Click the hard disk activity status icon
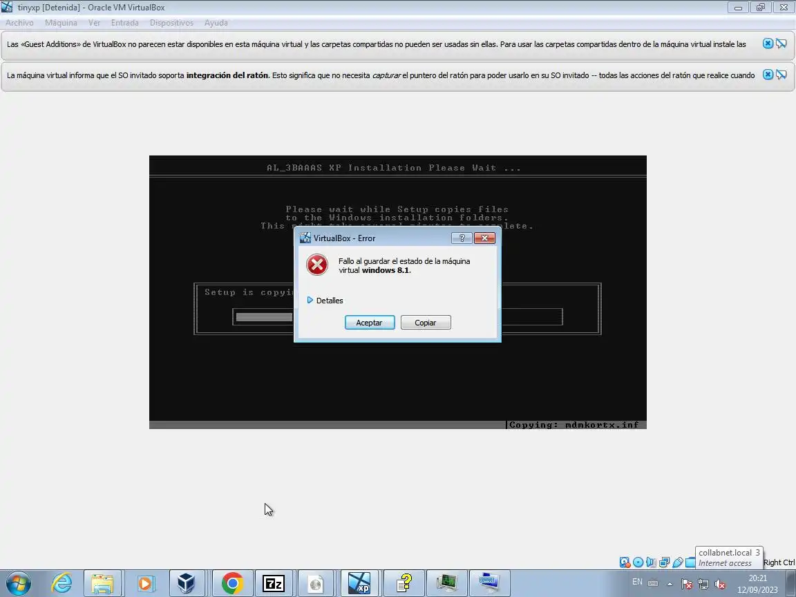The image size is (796, 597). 625,562
